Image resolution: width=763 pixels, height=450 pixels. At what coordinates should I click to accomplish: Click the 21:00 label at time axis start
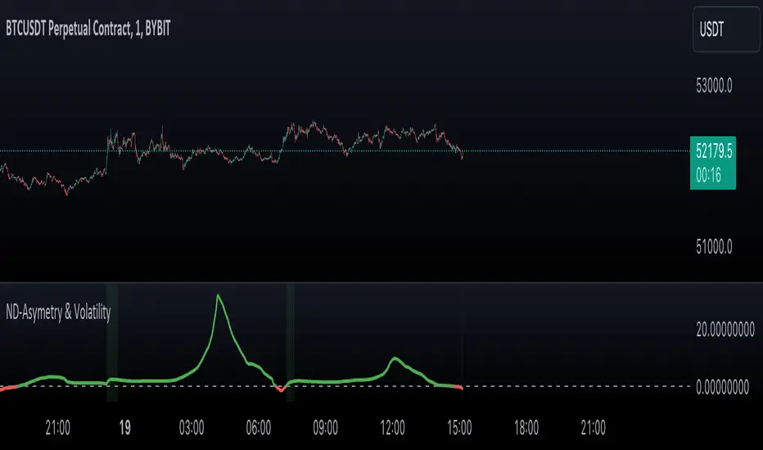click(58, 428)
